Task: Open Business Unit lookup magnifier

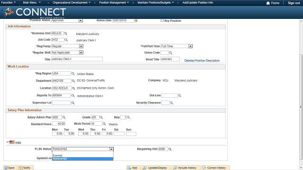Action: tap(66, 34)
